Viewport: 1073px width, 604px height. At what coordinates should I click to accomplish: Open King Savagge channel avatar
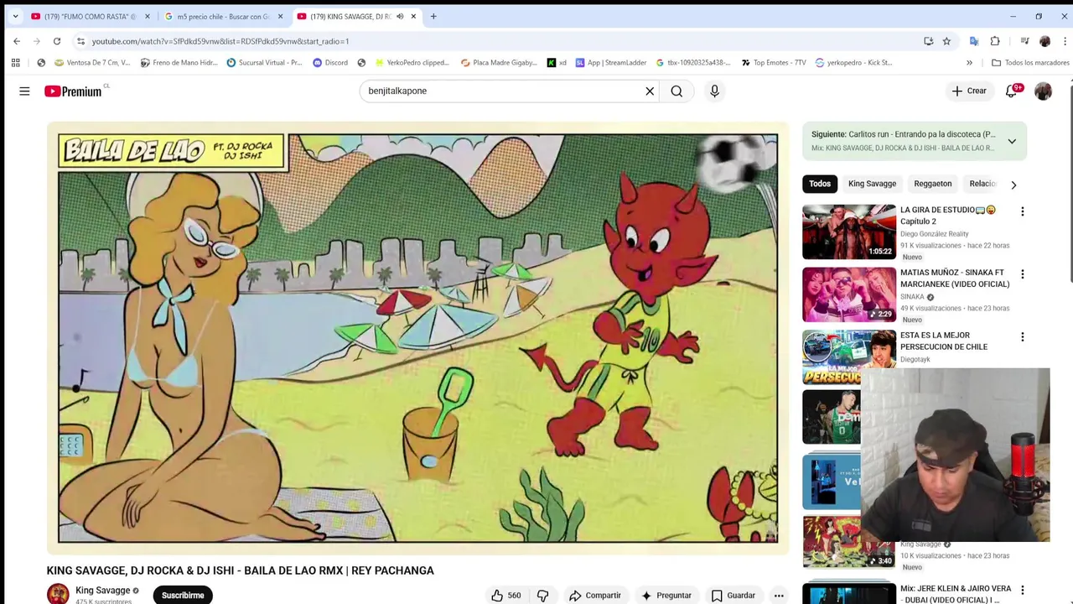58,594
